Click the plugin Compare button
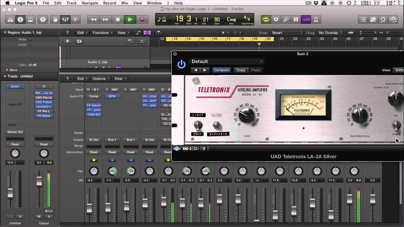The width and height of the screenshot is (404, 227). [x=222, y=70]
